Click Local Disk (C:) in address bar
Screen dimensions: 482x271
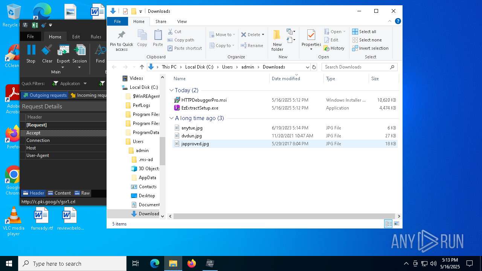199,67
